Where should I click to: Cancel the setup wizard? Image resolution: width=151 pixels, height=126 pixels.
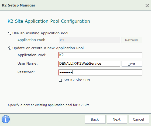click(139, 119)
